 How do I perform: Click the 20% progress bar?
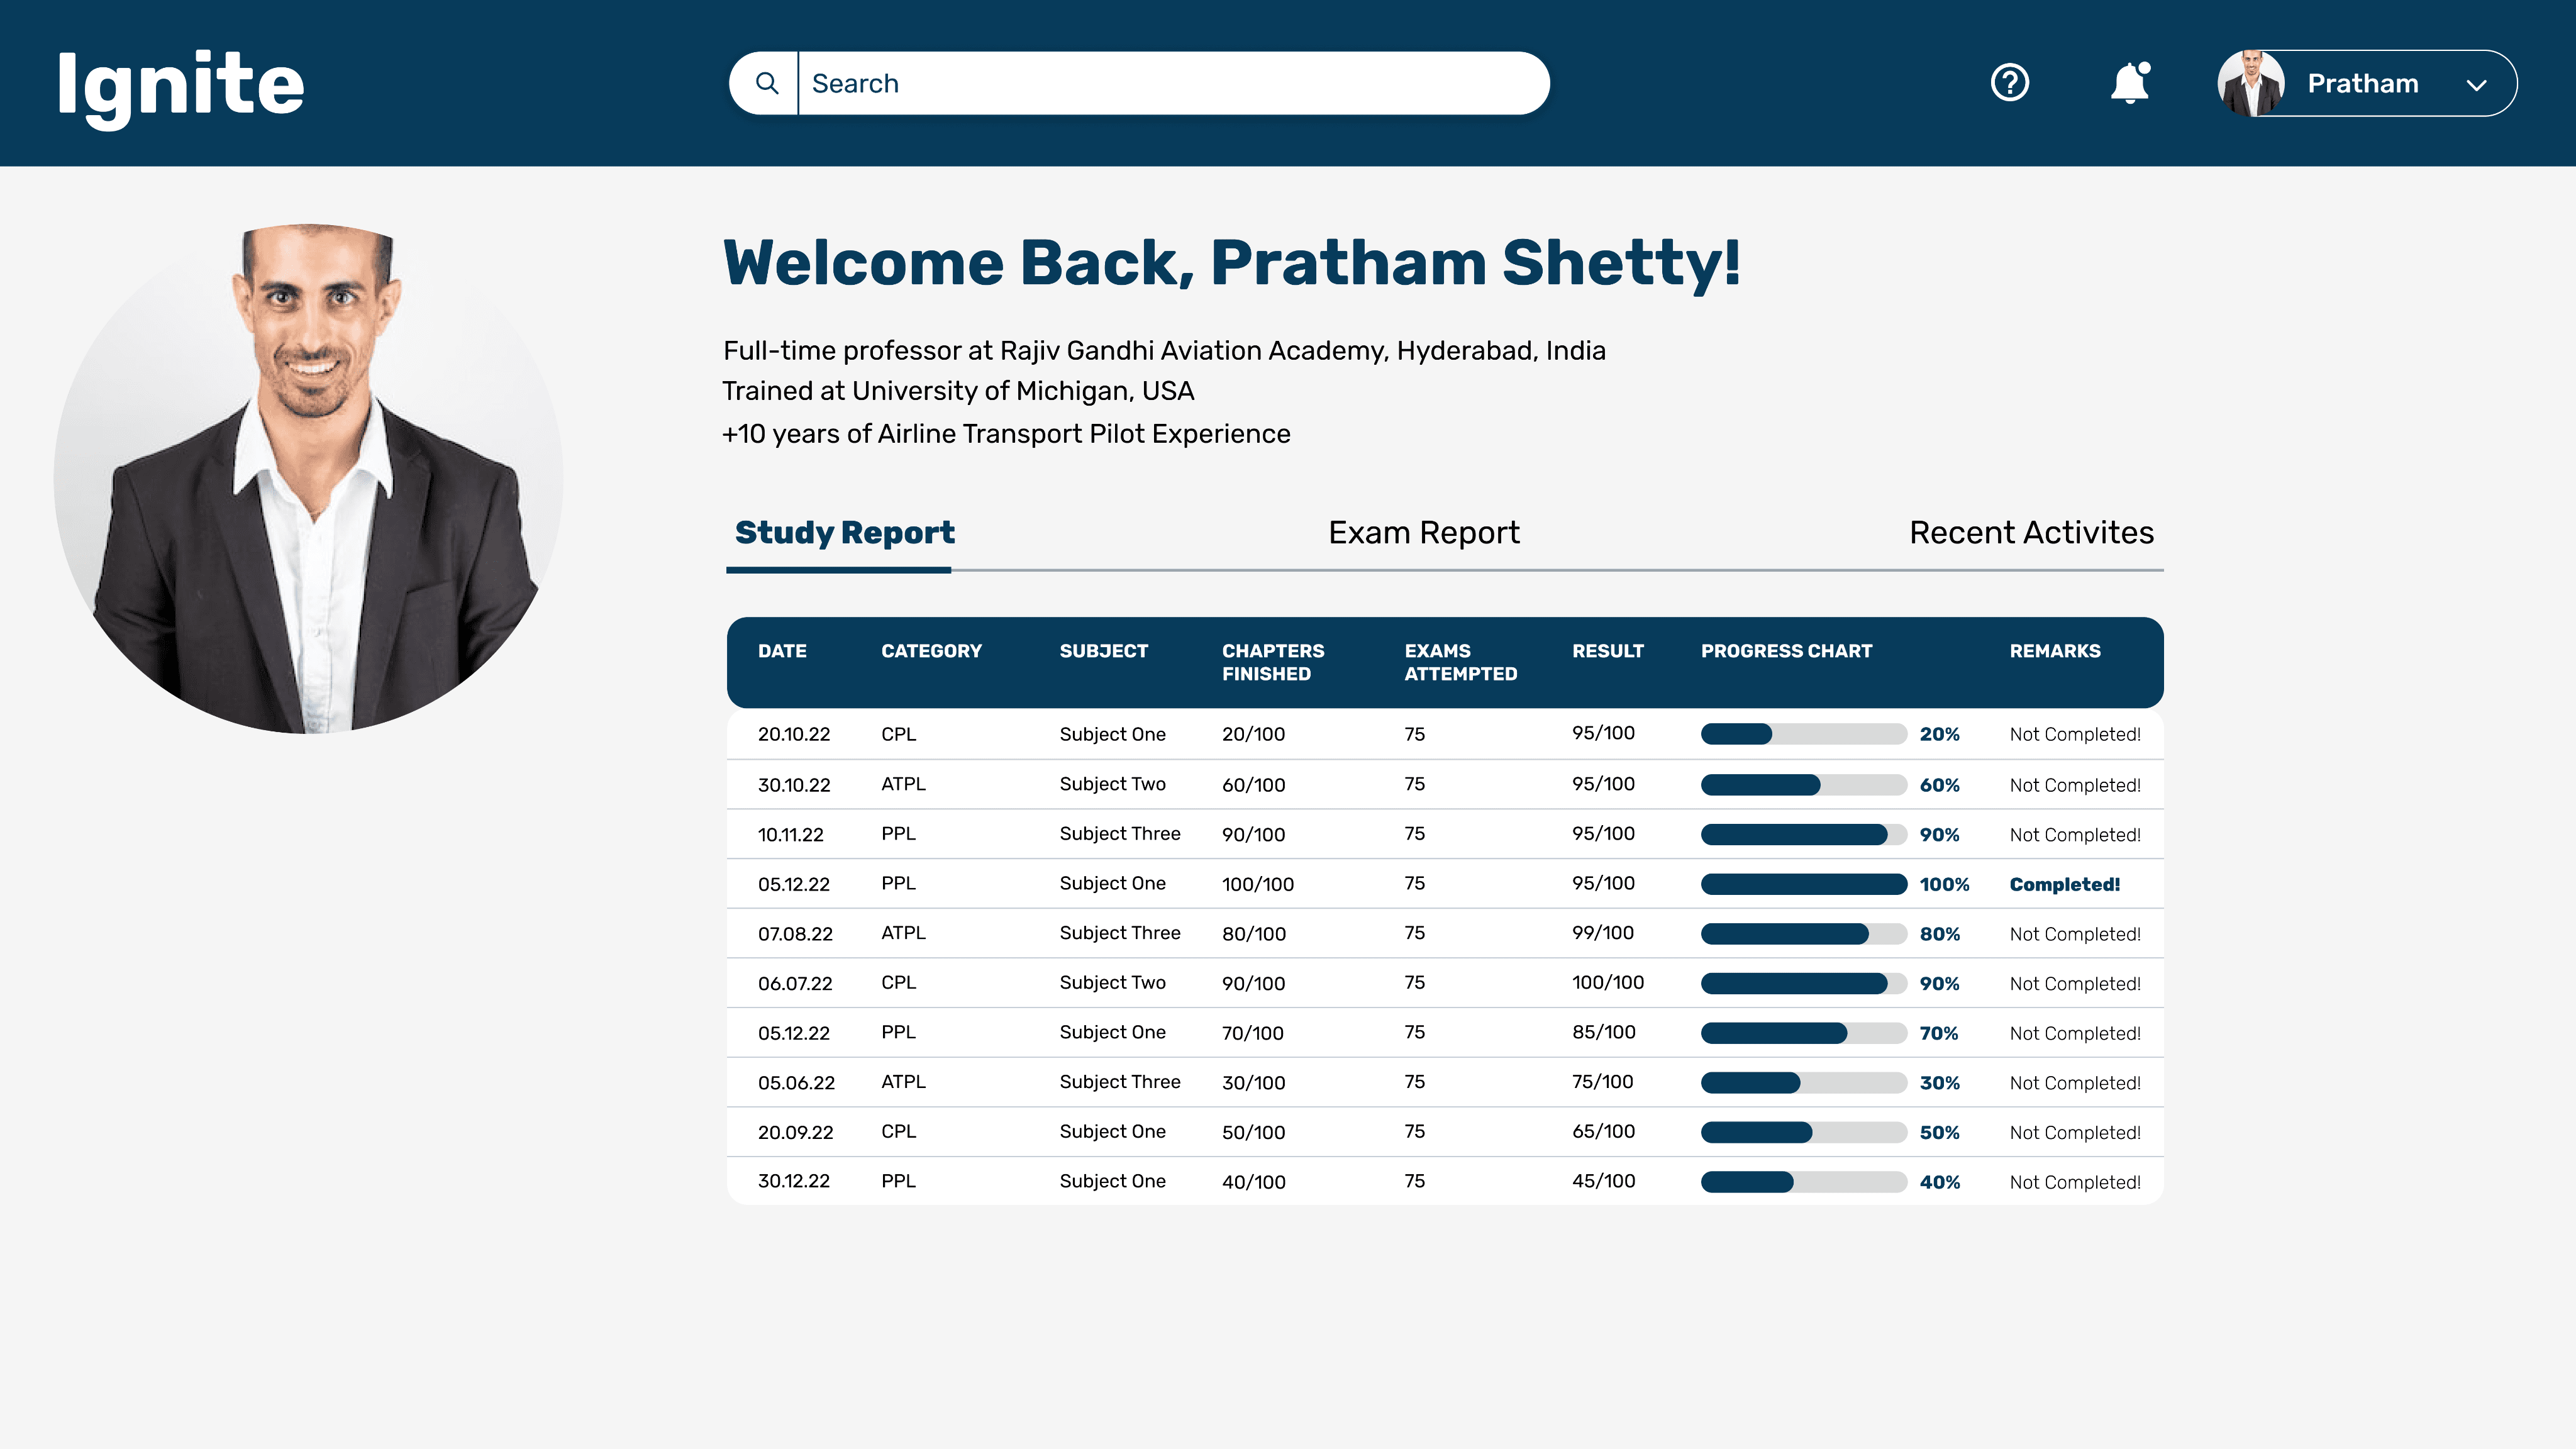pyautogui.click(x=1803, y=734)
